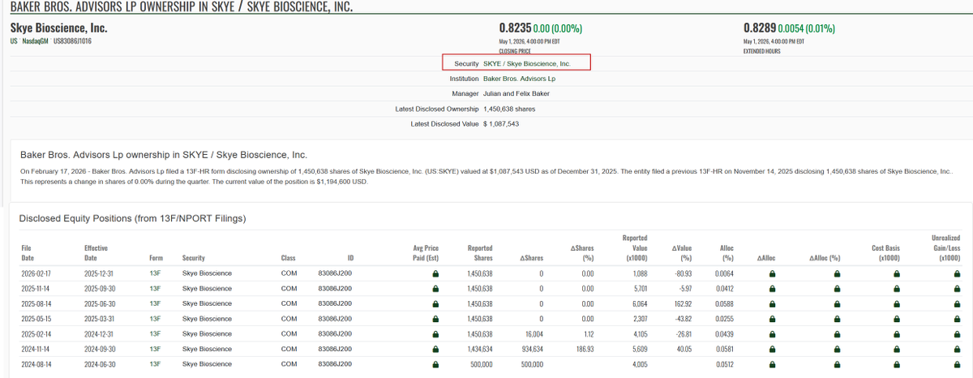The height and width of the screenshot is (378, 973).
Task: Click Cost Basis lock icon in 2026-02-17 row
Action: (896, 273)
